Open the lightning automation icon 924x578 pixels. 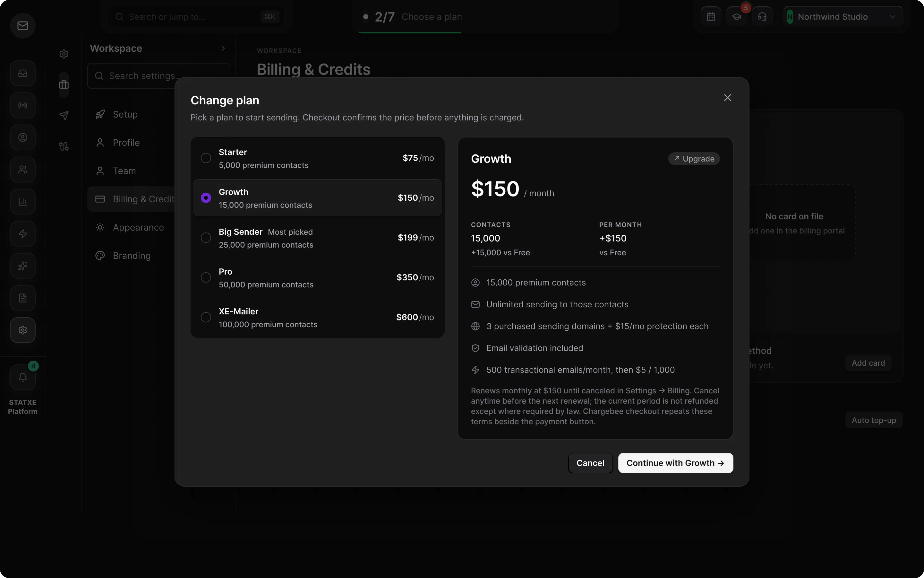22,233
